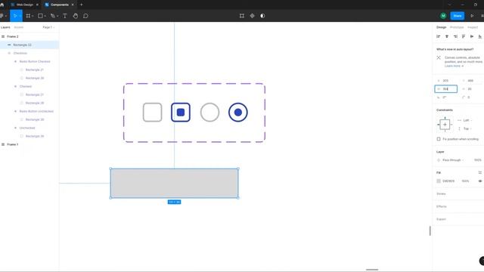Select the Unchecked component layer
Image resolution: width=484 pixels, height=272 pixels.
[27, 128]
